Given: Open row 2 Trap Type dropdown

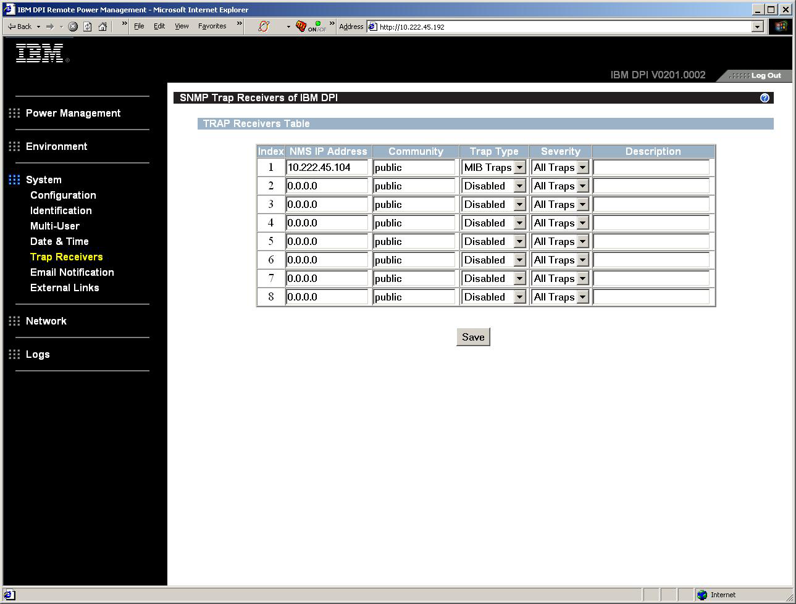Looking at the screenshot, I should (x=494, y=186).
